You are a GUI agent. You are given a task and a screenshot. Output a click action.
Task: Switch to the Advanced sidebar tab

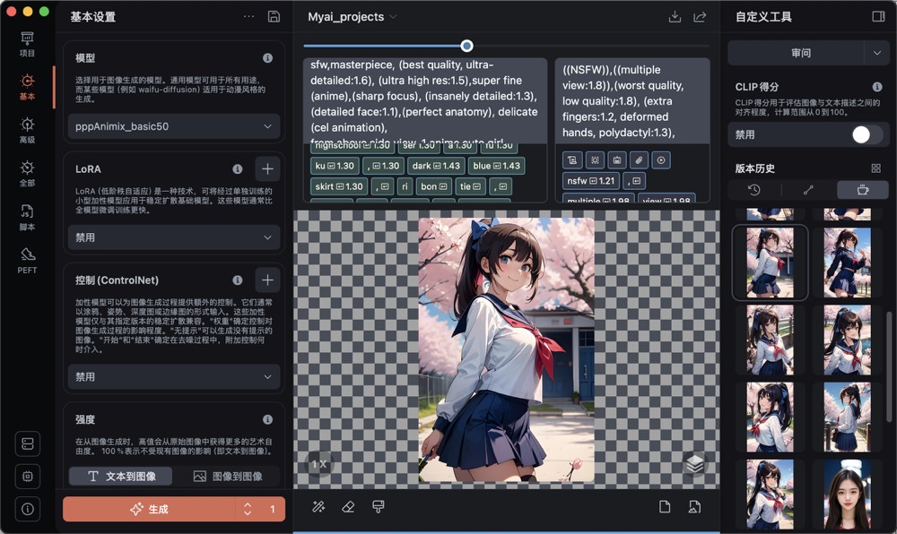click(x=27, y=130)
